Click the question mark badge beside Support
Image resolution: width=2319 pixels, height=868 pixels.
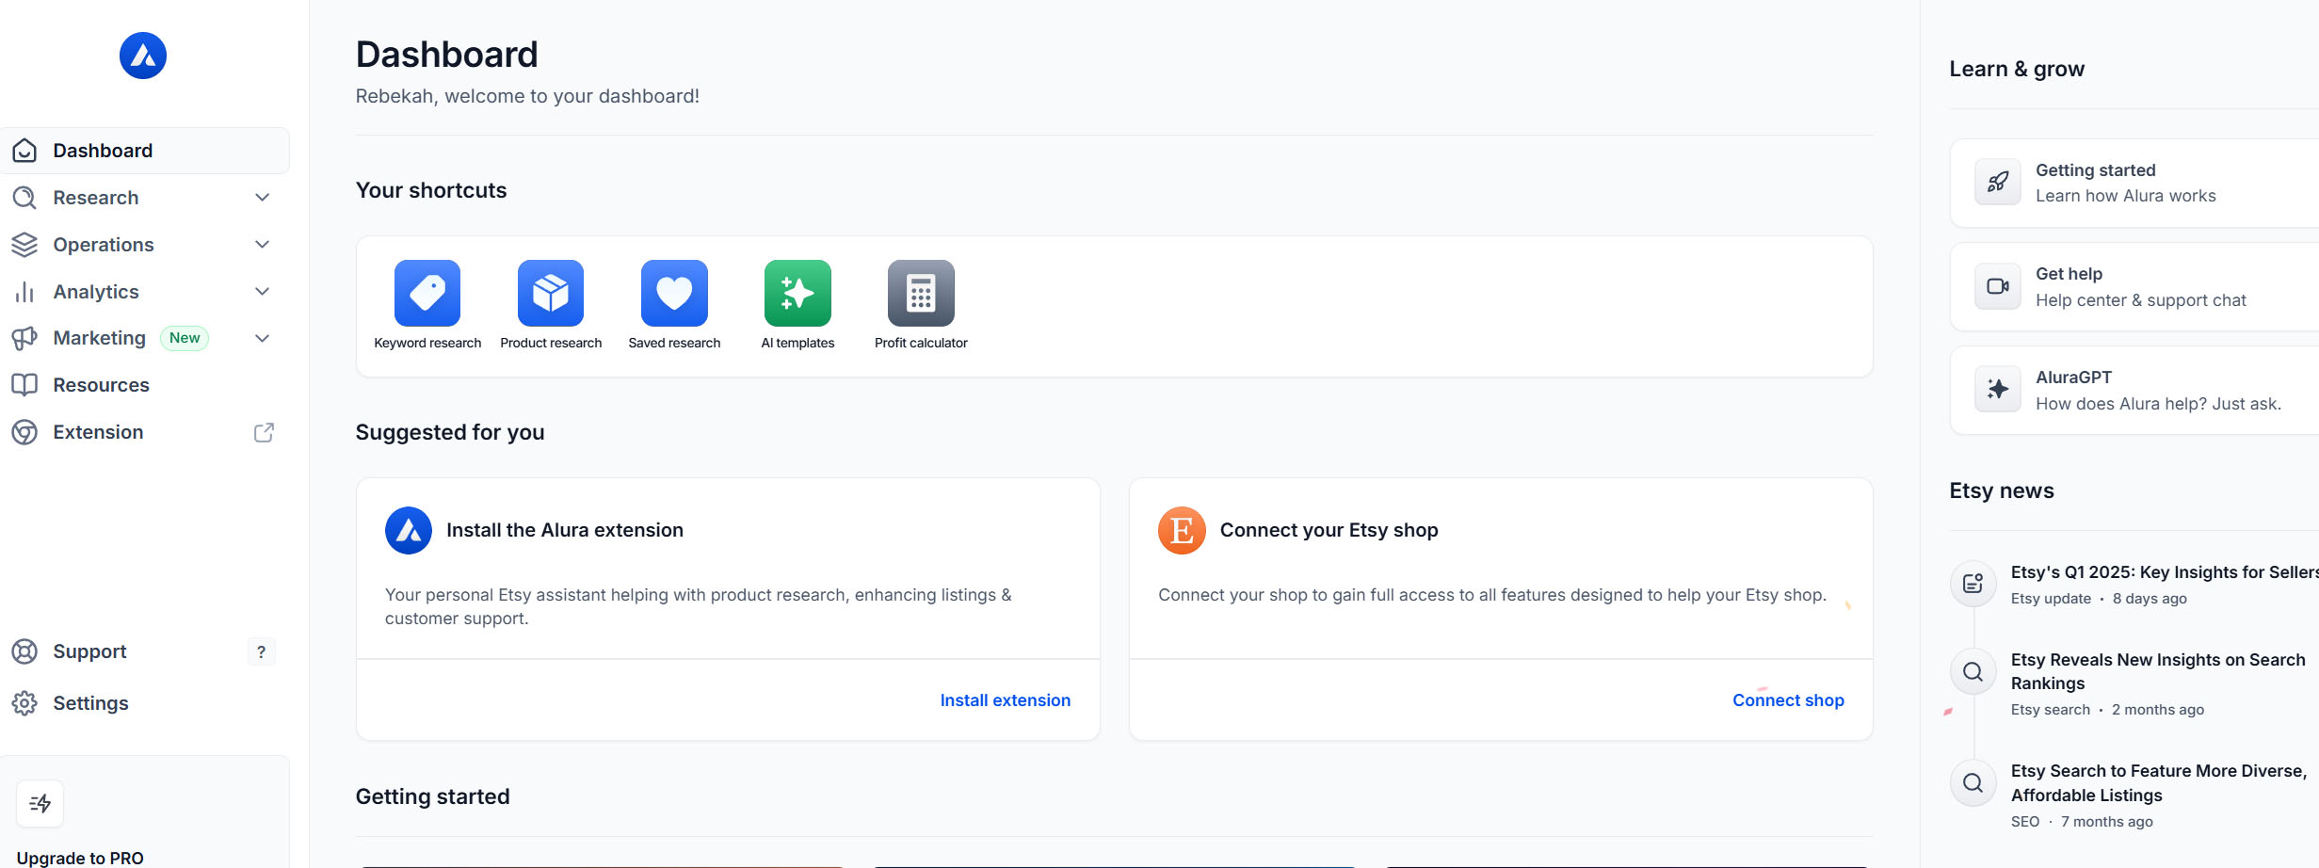click(x=261, y=651)
